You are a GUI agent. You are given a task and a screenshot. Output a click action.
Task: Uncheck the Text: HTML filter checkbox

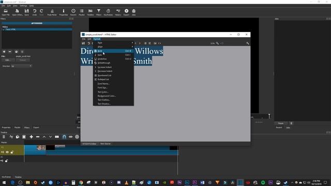point(4,29)
